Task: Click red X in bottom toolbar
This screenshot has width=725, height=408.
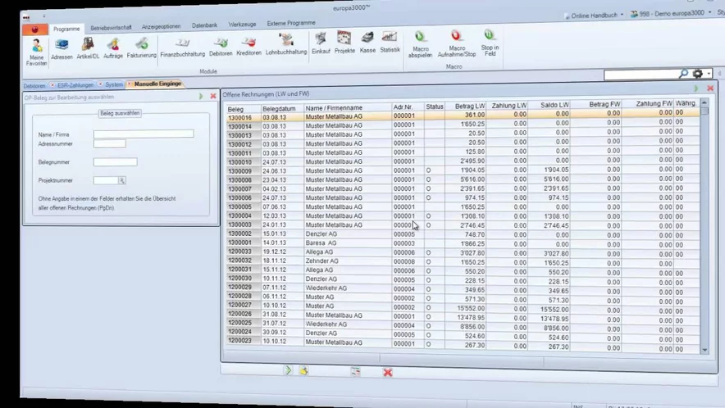Action: click(388, 372)
